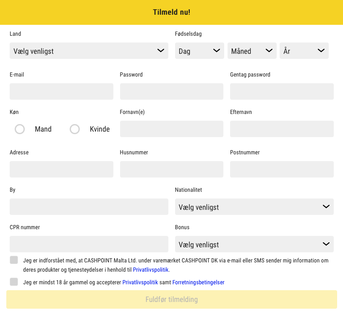Click the E-mail input field
Viewport: 343px width, 315px height.
(x=61, y=92)
